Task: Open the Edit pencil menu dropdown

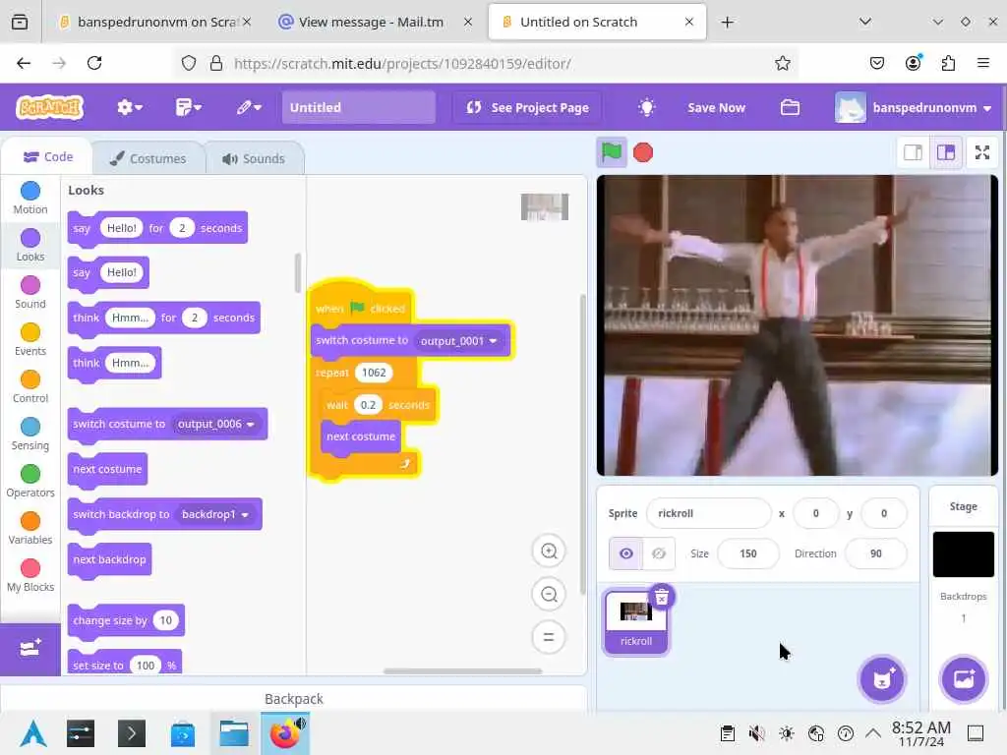Action: pyautogui.click(x=248, y=107)
